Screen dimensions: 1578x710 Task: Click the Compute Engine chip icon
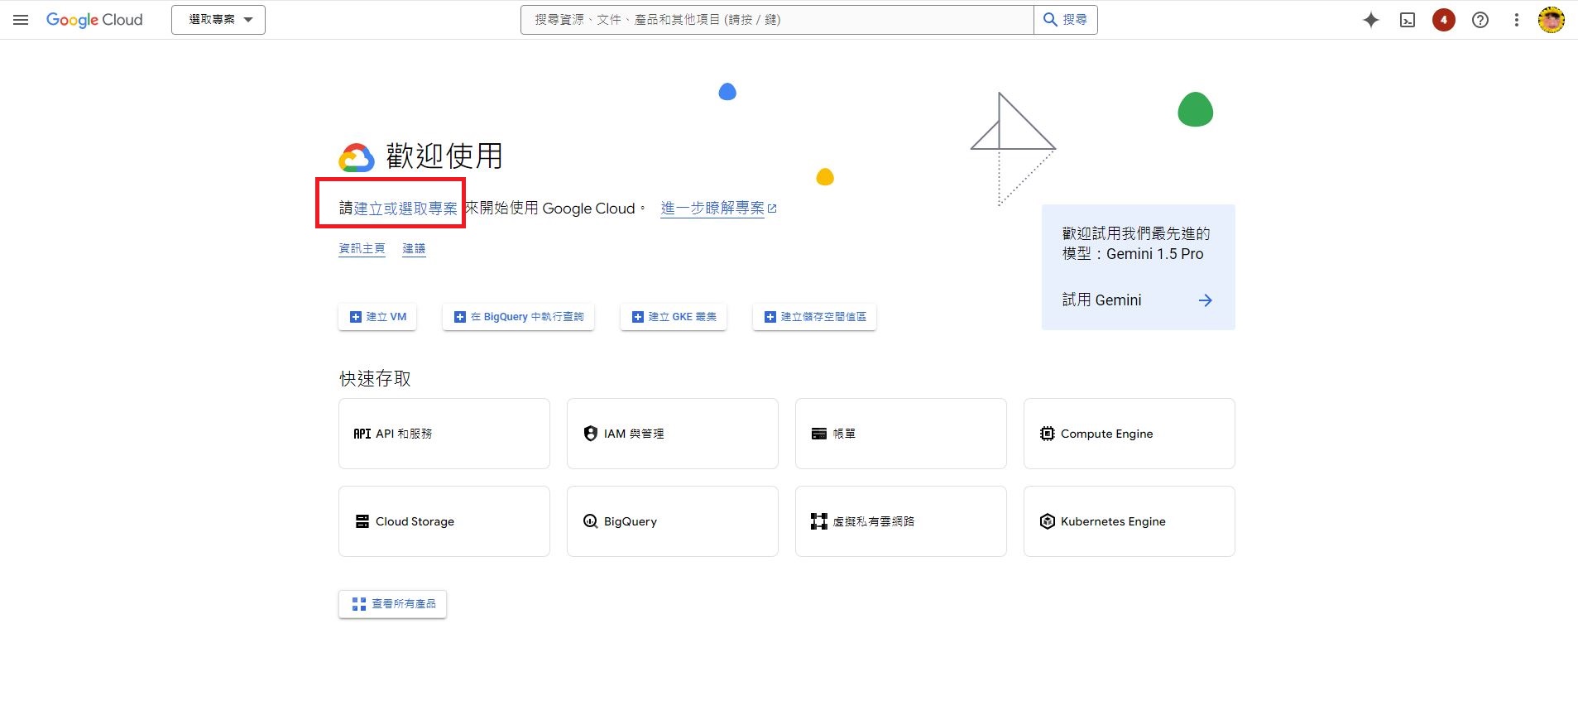click(1048, 434)
